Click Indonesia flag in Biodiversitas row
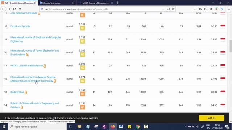 click(x=223, y=92)
